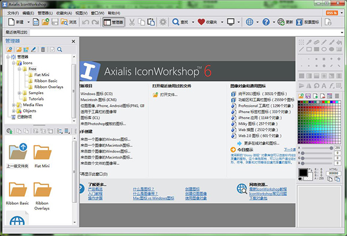Image resolution: width=347 pixels, height=236 pixels.
Task: Select the text A tool in palette
Action: click(324, 86)
